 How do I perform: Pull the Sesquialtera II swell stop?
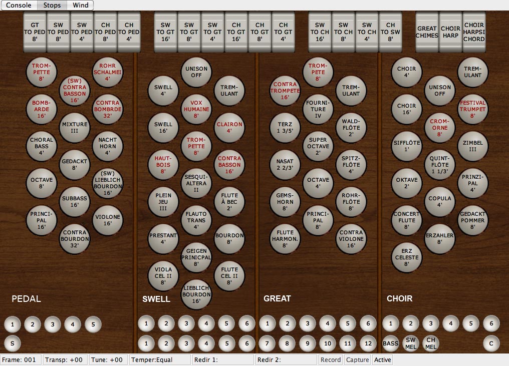196,183
